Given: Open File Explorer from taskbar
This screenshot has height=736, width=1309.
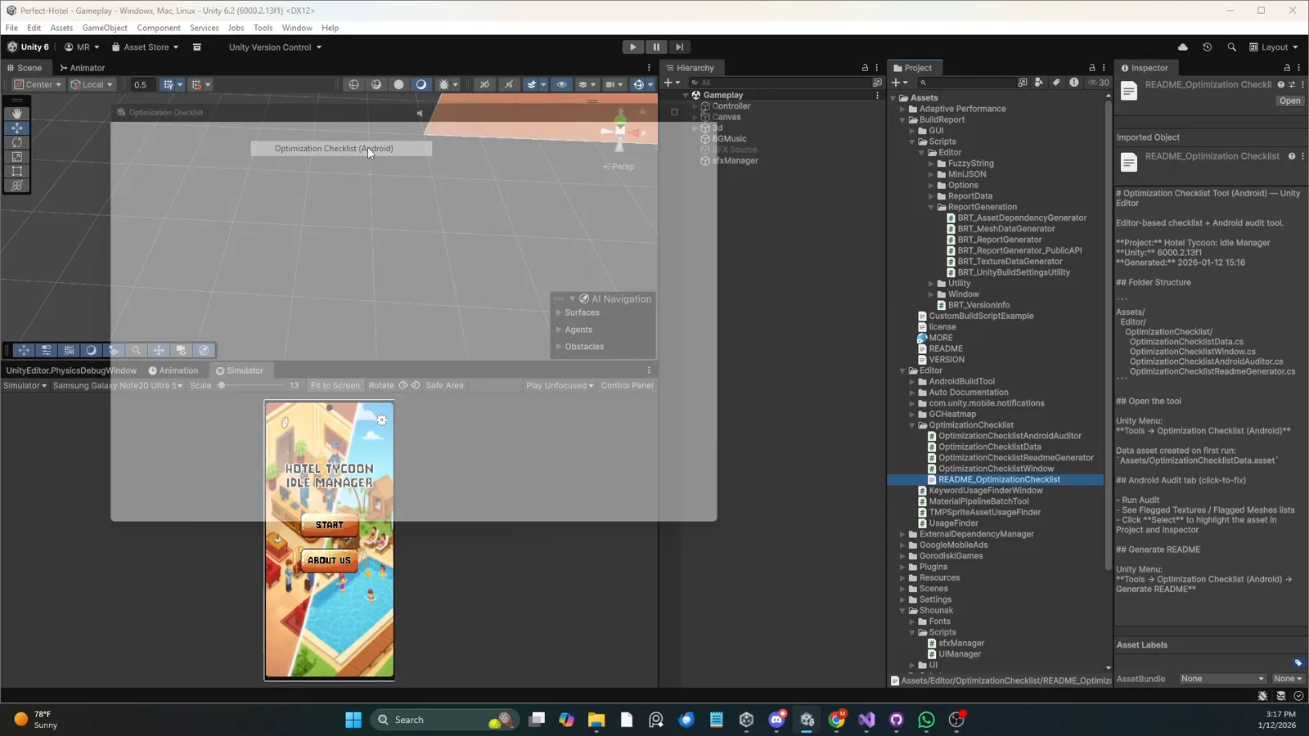Looking at the screenshot, I should tap(596, 720).
